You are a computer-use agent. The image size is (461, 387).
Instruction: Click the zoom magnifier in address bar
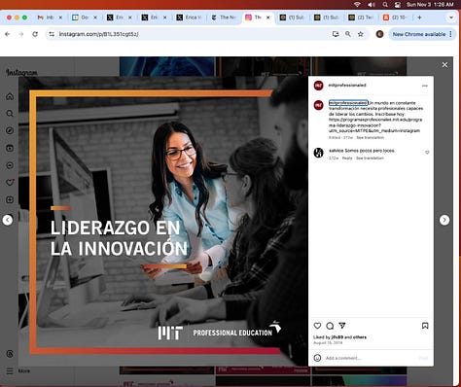tap(348, 34)
